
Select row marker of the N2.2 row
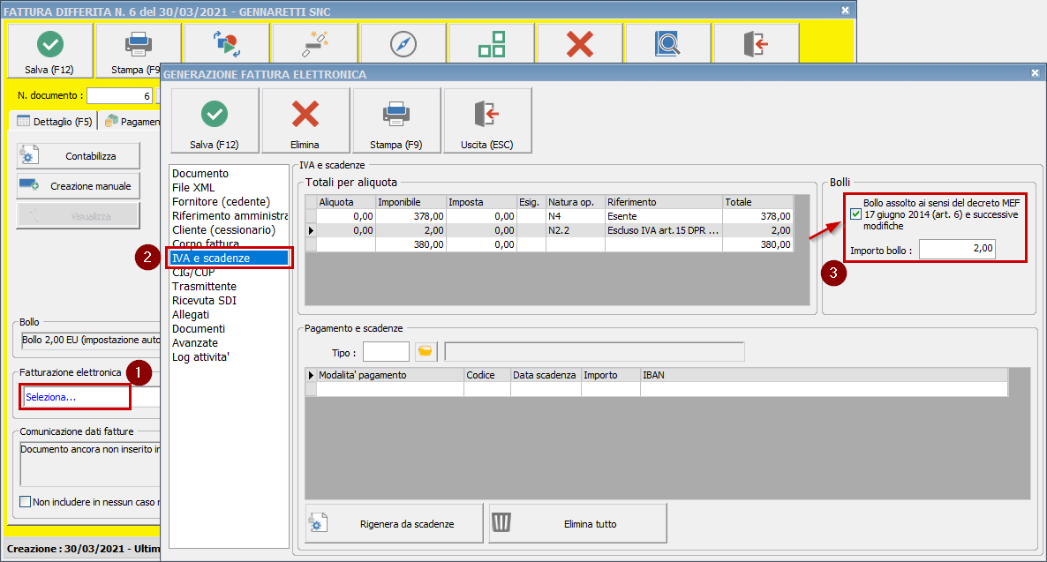point(311,230)
